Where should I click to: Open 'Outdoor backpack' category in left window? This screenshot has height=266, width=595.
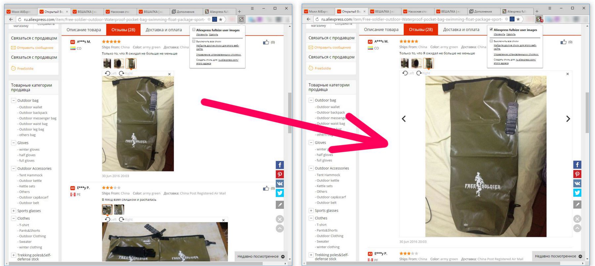[x=33, y=113]
